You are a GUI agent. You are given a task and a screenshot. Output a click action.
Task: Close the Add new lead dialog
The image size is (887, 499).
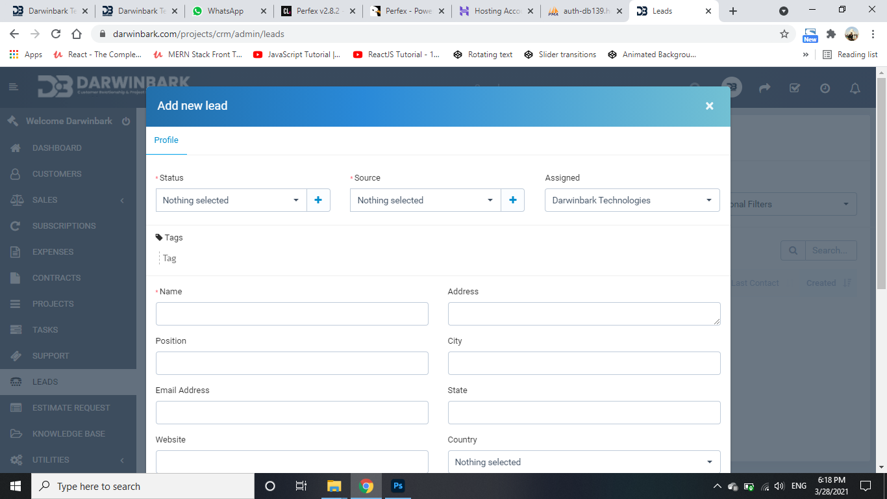(x=709, y=106)
